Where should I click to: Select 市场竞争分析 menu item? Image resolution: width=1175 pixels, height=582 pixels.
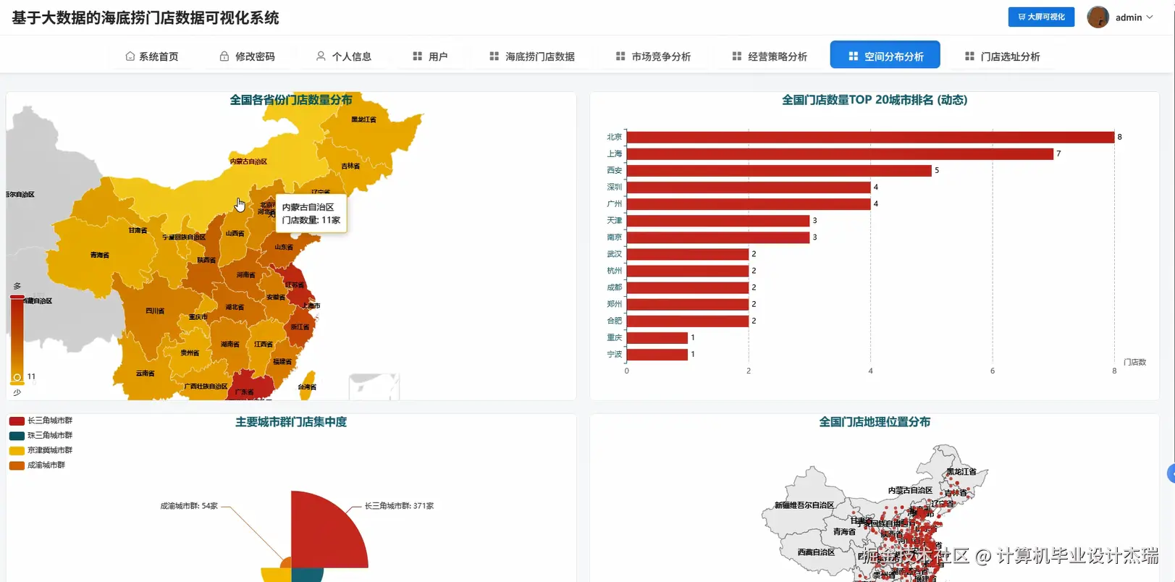coord(654,56)
